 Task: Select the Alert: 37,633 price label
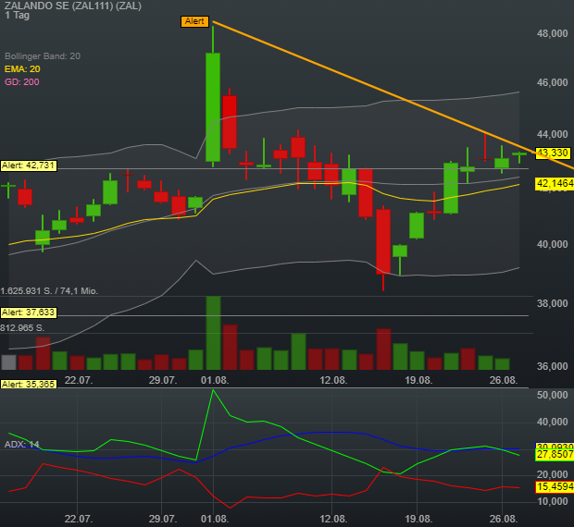(29, 313)
